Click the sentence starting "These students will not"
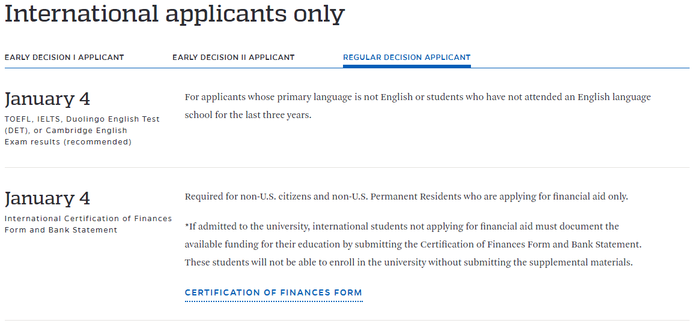Image resolution: width=692 pixels, height=323 pixels. click(408, 262)
